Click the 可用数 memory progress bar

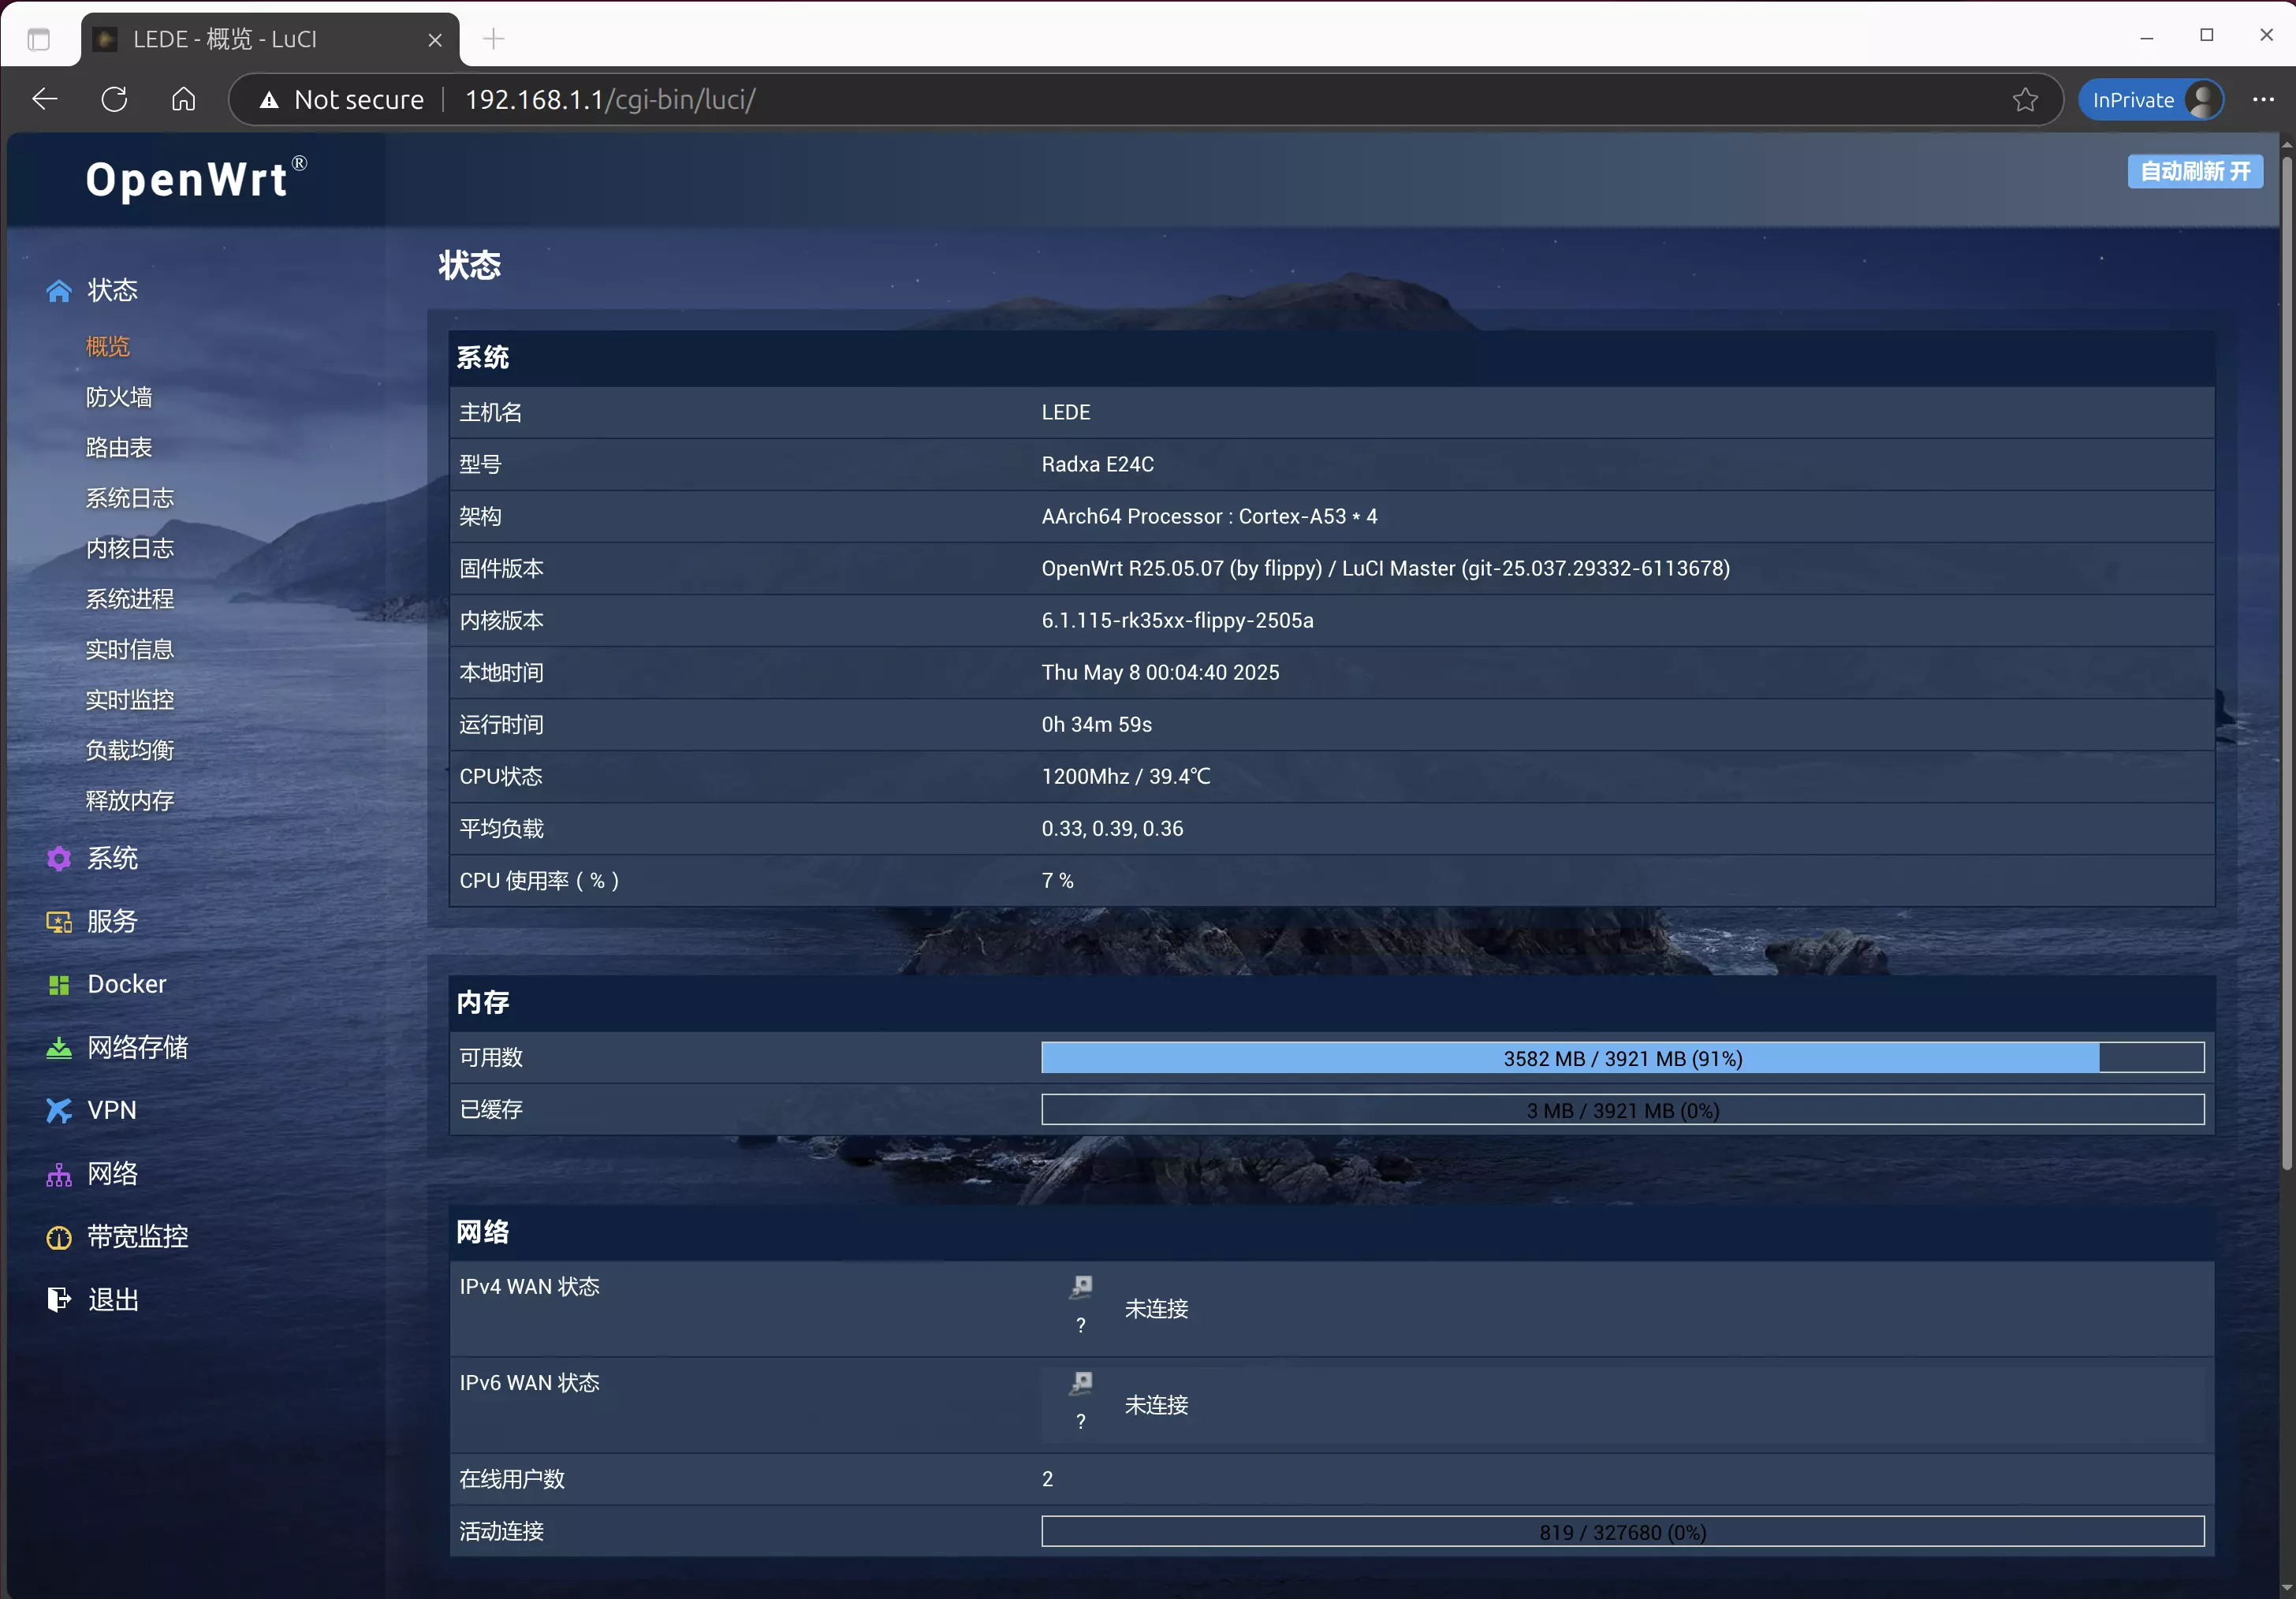[x=1622, y=1059]
